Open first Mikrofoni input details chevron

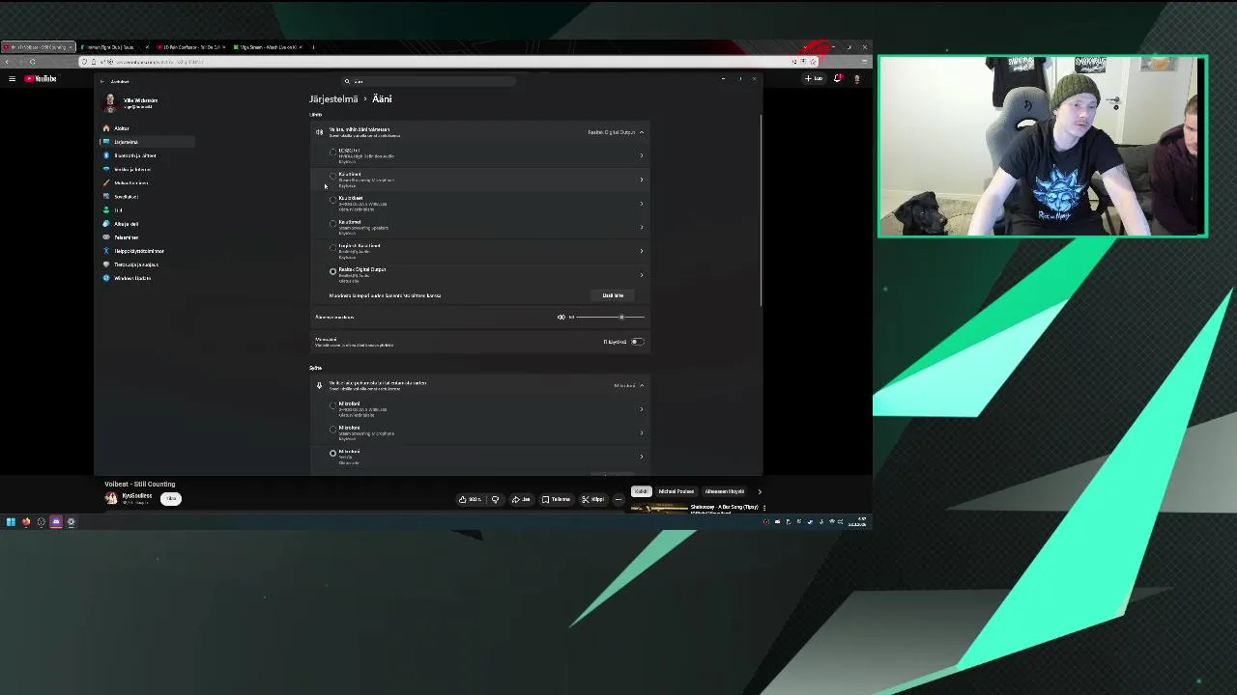[641, 408]
